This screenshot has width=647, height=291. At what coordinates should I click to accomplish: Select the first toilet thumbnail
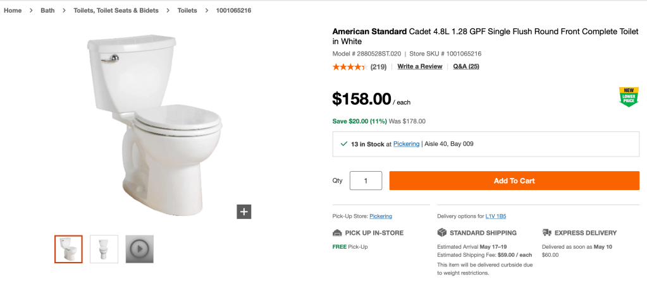click(68, 249)
